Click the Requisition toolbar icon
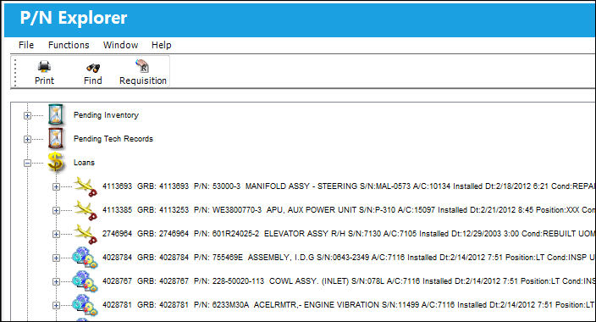This screenshot has width=596, height=322. pos(142,66)
